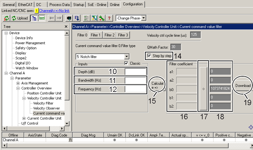Collapse the Controller Overview tree node

click(18, 88)
